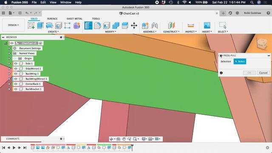
Task: Open the MODIFY dropdown menu
Action: tap(110, 31)
